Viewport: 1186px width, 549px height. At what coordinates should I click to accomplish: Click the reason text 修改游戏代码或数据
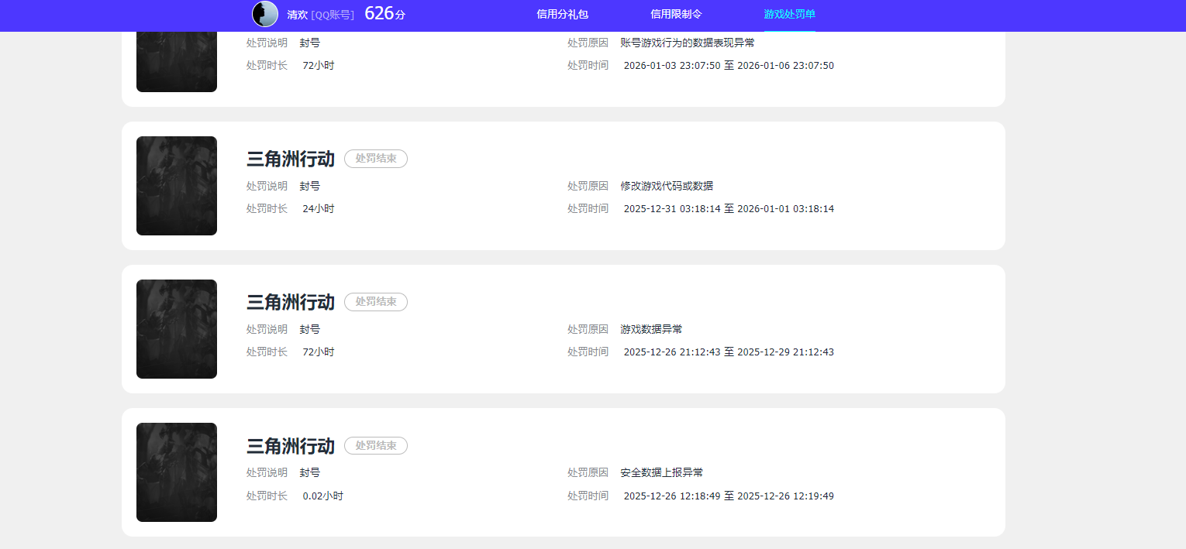coord(667,186)
